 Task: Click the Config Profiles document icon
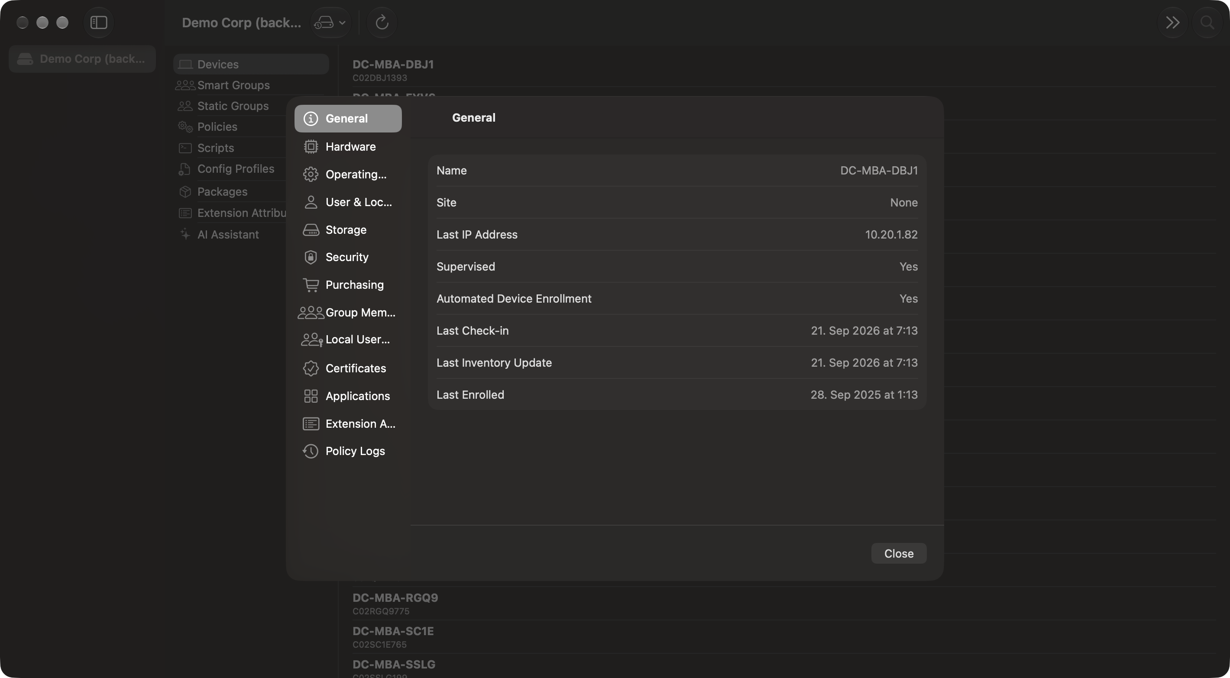(x=185, y=169)
